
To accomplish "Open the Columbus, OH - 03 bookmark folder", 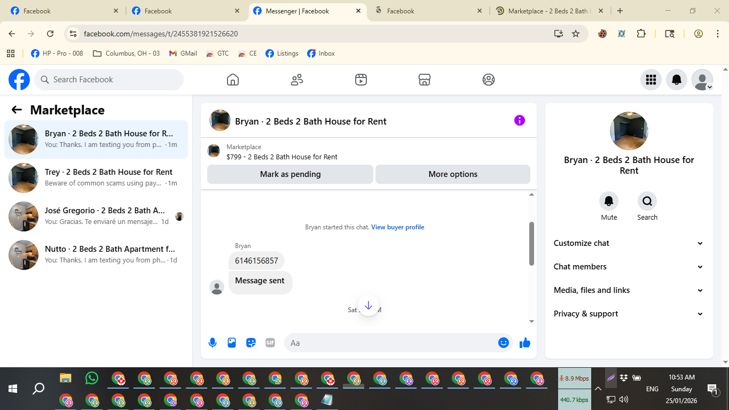I will [126, 53].
